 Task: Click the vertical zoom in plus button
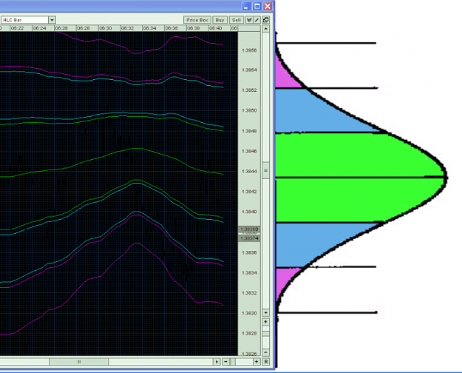coord(266,322)
